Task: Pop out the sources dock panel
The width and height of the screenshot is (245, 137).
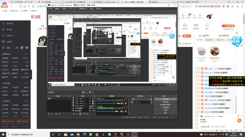Action: pyautogui.click(x=94, y=96)
